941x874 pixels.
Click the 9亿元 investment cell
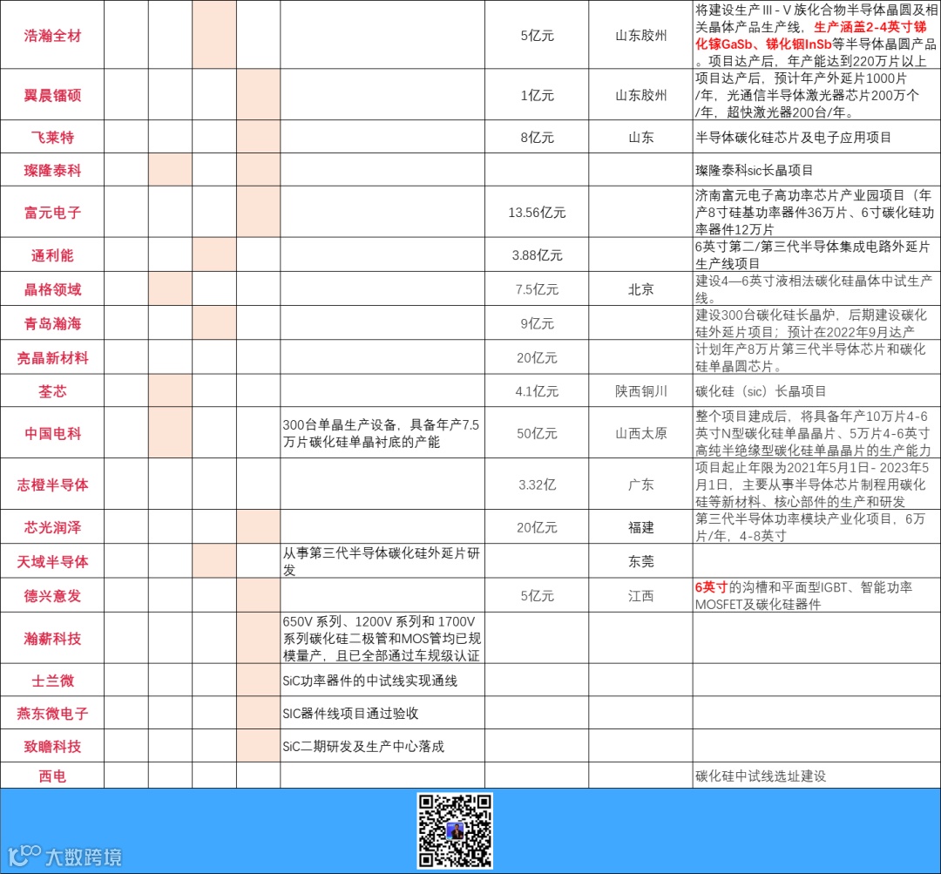pyautogui.click(x=537, y=323)
